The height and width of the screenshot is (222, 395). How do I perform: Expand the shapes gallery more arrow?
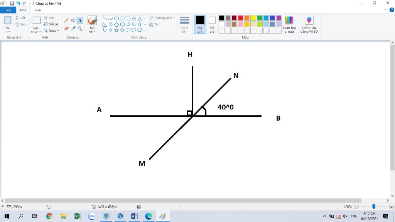pyautogui.click(x=145, y=30)
